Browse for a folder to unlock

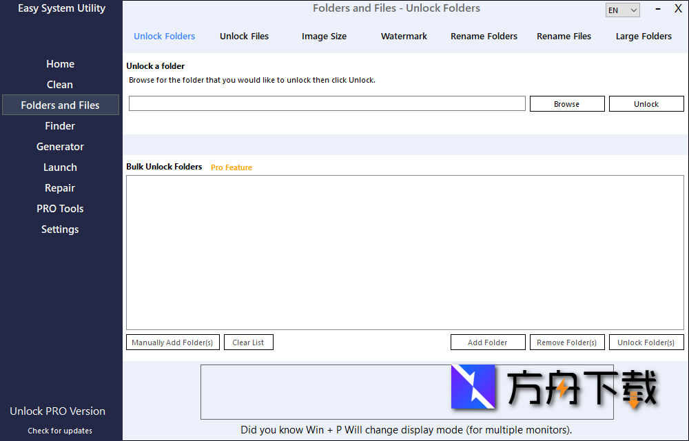click(566, 103)
